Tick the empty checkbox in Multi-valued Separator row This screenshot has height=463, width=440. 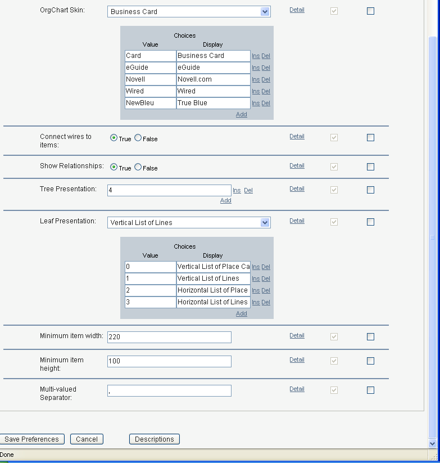370,390
